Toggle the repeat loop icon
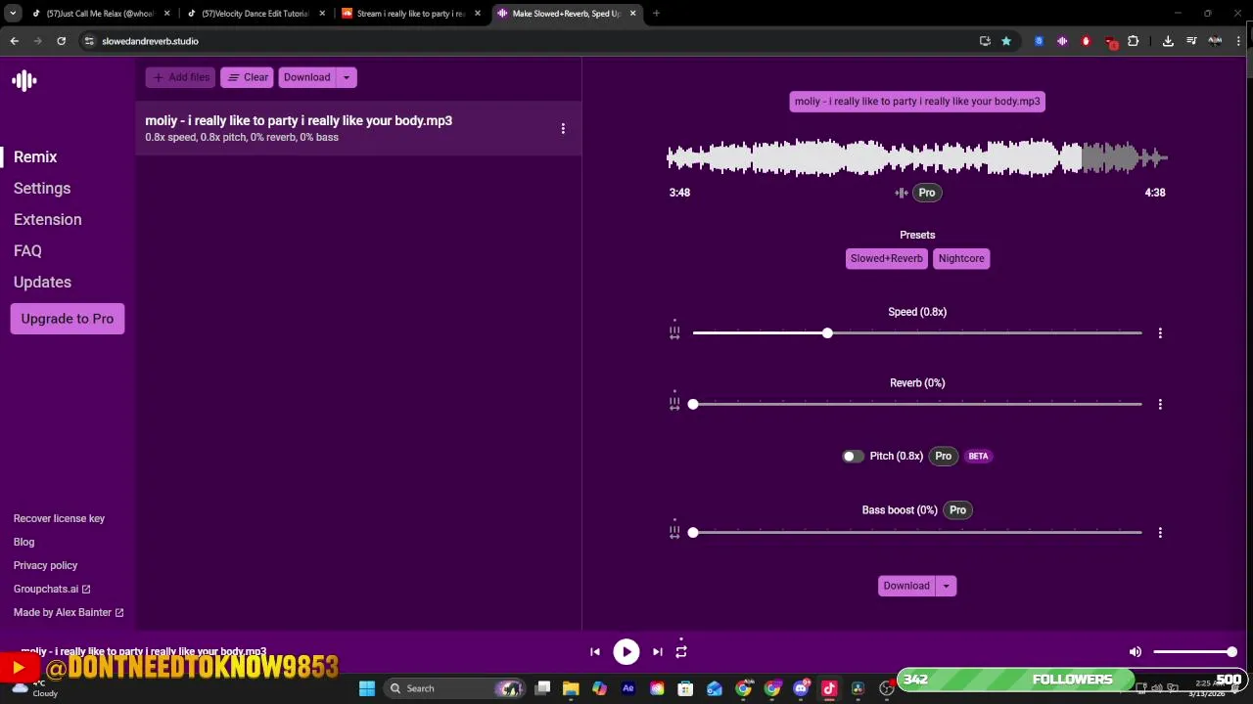The image size is (1253, 704). pos(681,650)
